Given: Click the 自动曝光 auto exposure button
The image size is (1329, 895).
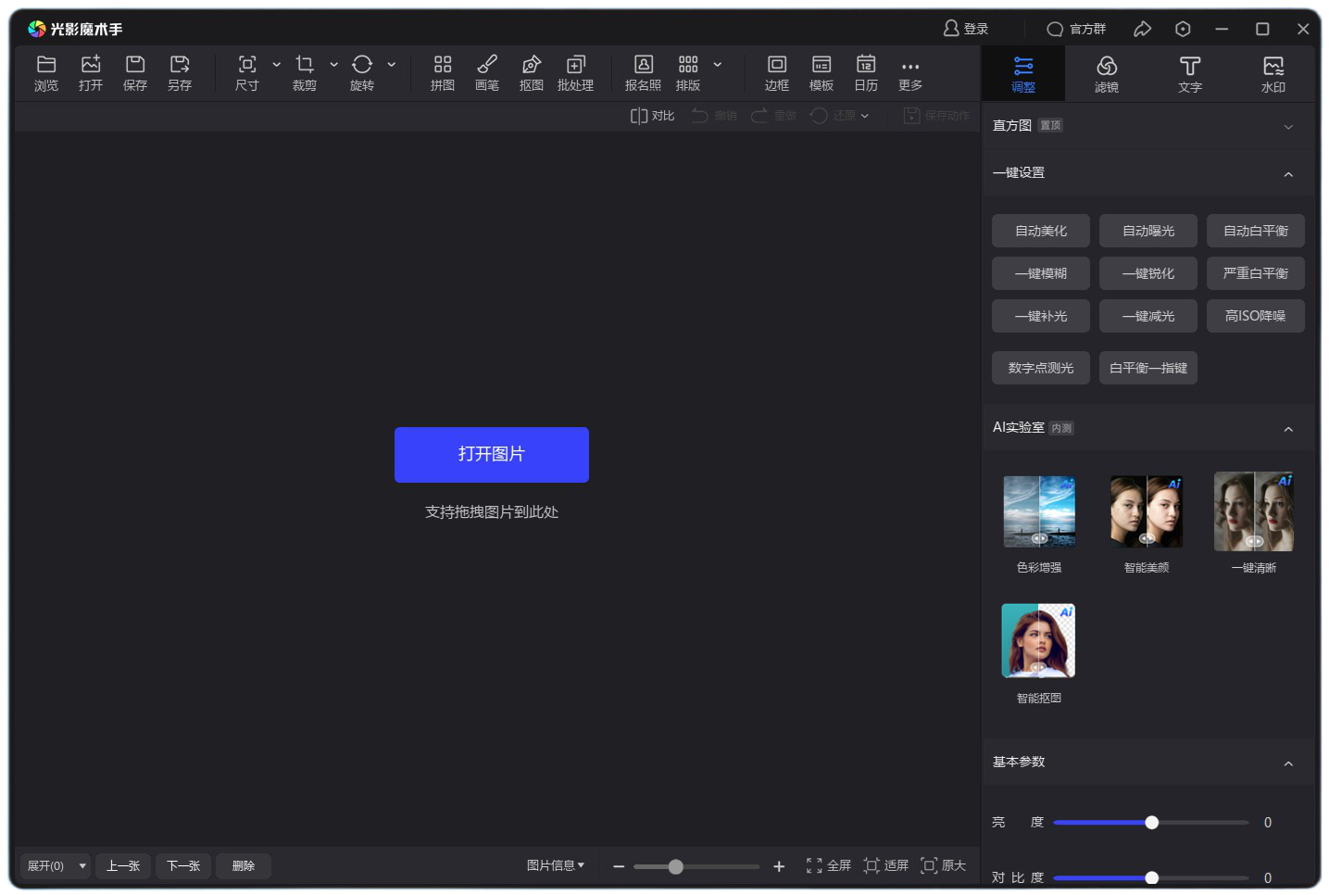Looking at the screenshot, I should (1148, 231).
